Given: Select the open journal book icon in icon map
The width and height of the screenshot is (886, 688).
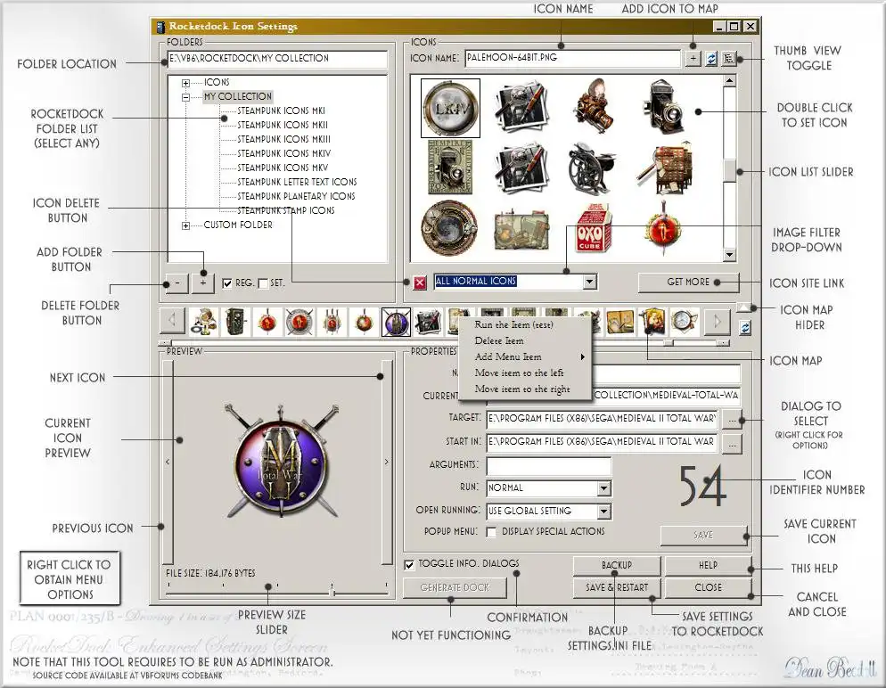Looking at the screenshot, I should [619, 322].
